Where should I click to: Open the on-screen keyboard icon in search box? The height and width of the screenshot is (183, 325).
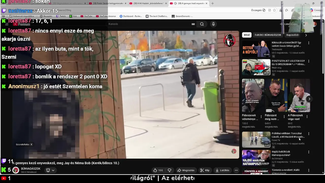(193, 24)
